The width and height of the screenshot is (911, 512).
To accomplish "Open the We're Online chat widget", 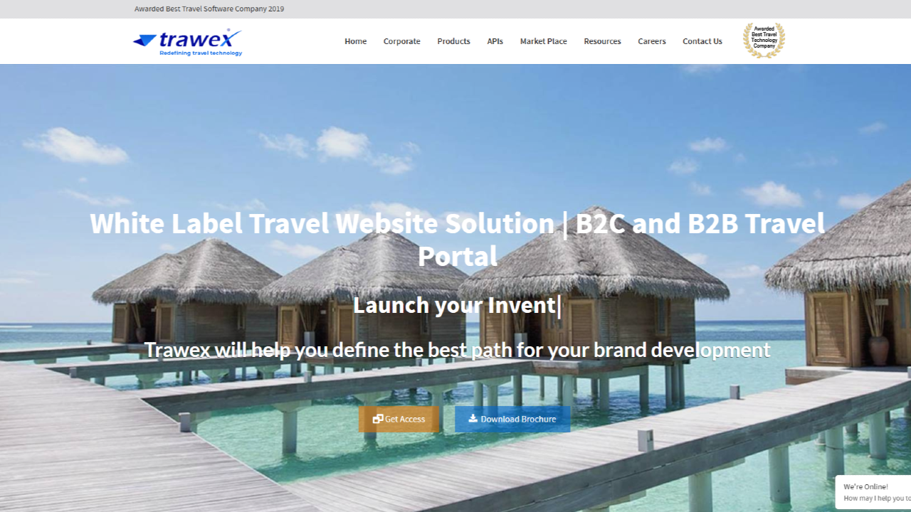I will click(873, 492).
